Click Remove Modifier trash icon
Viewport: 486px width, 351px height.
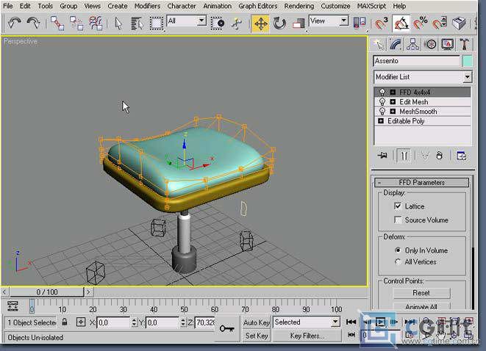[440, 156]
